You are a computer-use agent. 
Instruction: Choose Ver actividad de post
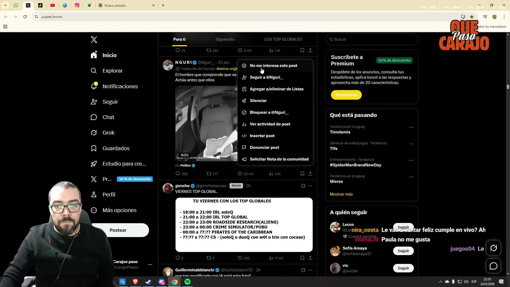275,124
